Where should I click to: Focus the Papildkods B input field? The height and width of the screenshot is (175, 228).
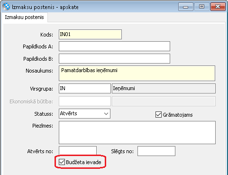tap(114, 58)
